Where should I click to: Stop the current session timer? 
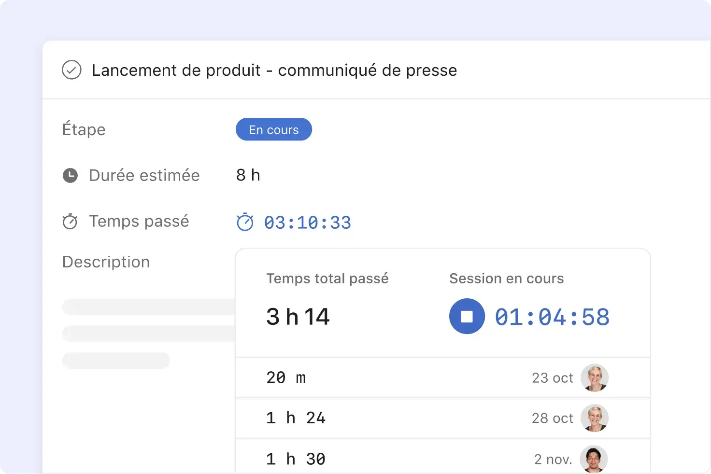467,316
